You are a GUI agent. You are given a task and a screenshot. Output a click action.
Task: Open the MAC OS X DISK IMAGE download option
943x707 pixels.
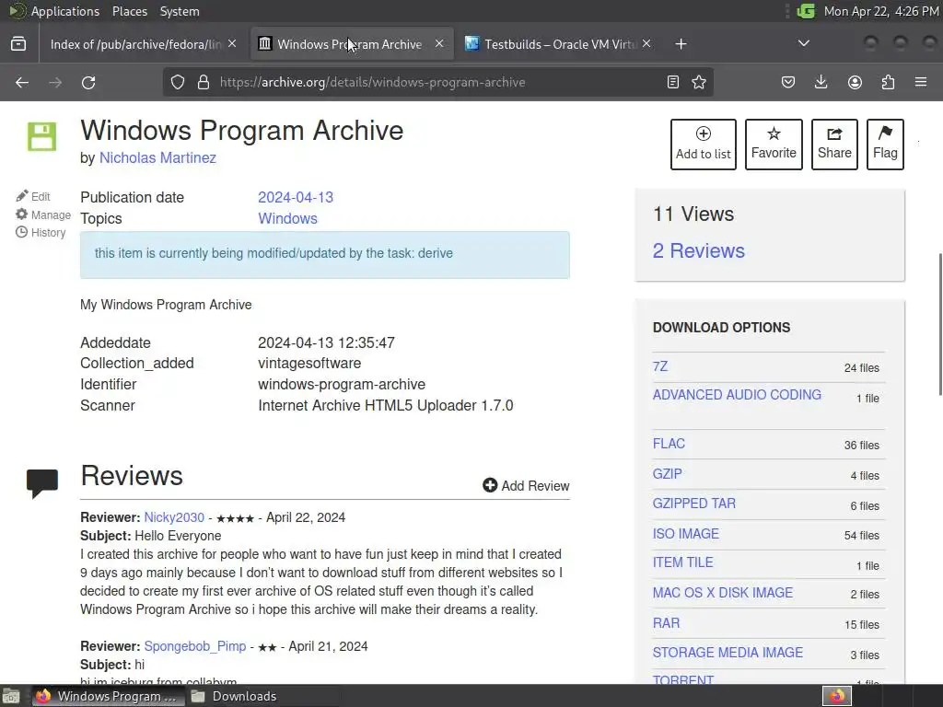(722, 593)
